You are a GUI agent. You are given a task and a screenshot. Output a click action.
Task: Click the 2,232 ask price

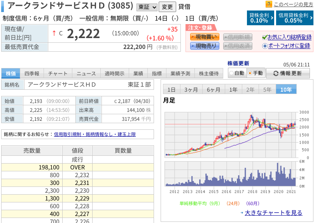82,175
